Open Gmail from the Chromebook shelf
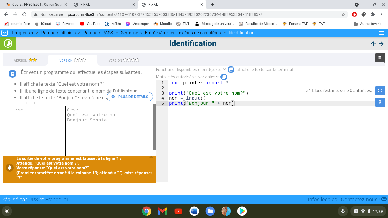The width and height of the screenshot is (388, 218). click(x=162, y=211)
